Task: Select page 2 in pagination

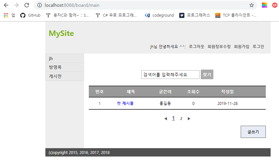Action: point(181,119)
